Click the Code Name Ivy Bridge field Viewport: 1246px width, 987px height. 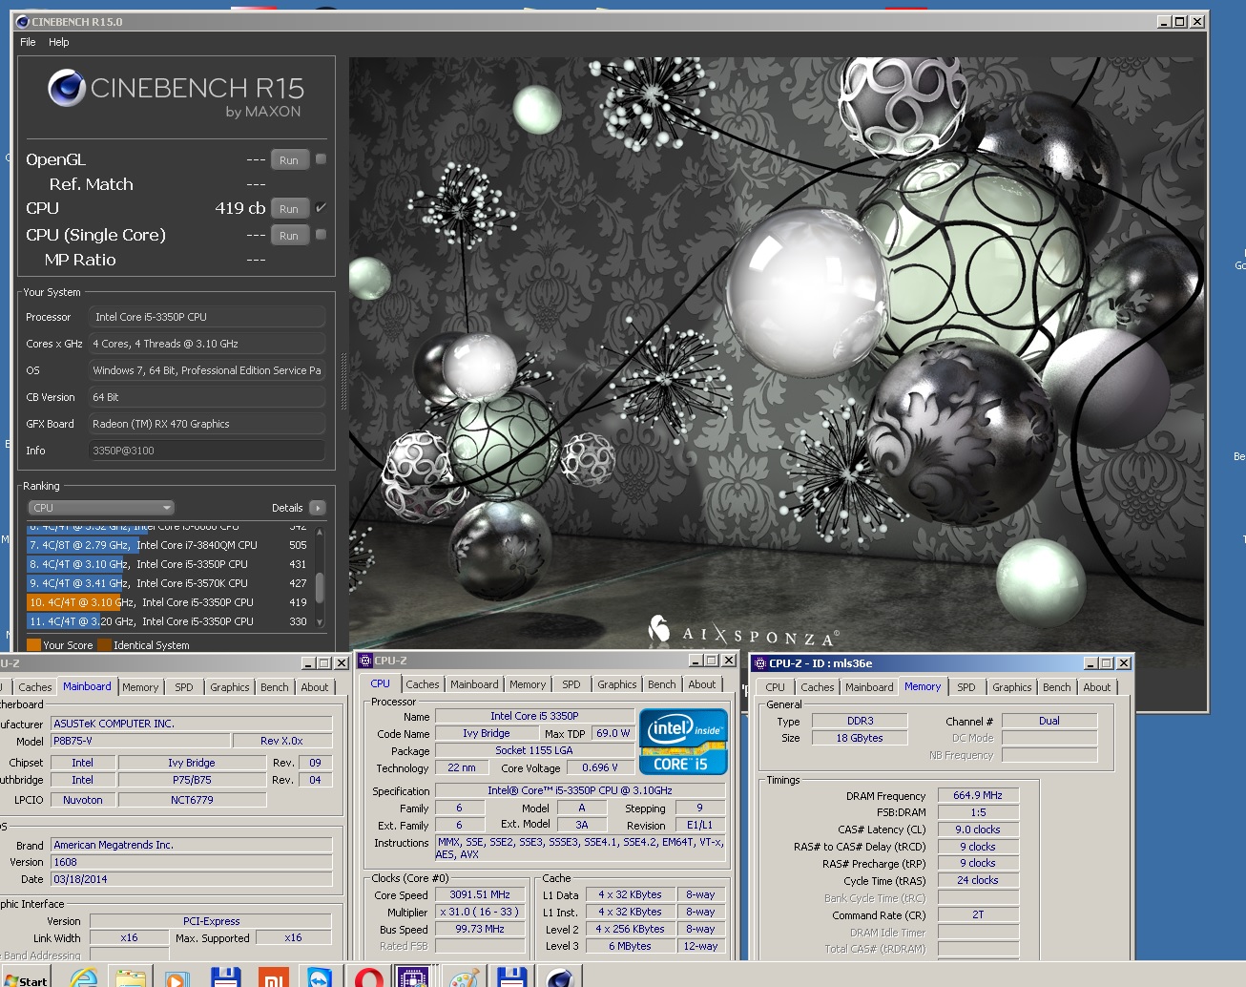point(487,733)
